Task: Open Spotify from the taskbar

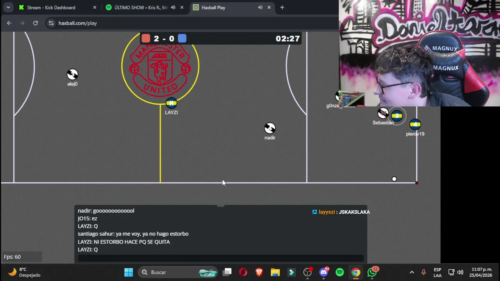Action: coord(340,272)
